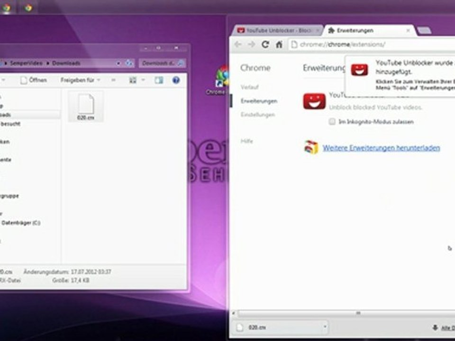Click Chrome heading in settings sidebar

(255, 68)
